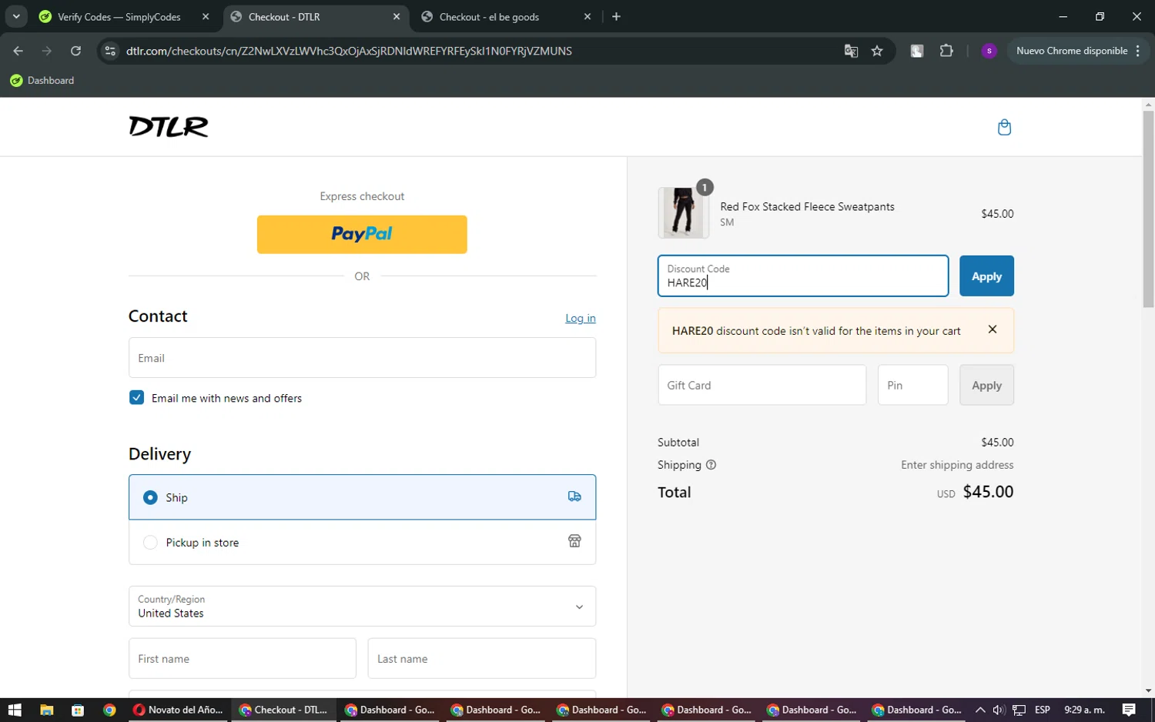Toggle Email me with news and offers
The height and width of the screenshot is (722, 1155).
pyautogui.click(x=136, y=398)
